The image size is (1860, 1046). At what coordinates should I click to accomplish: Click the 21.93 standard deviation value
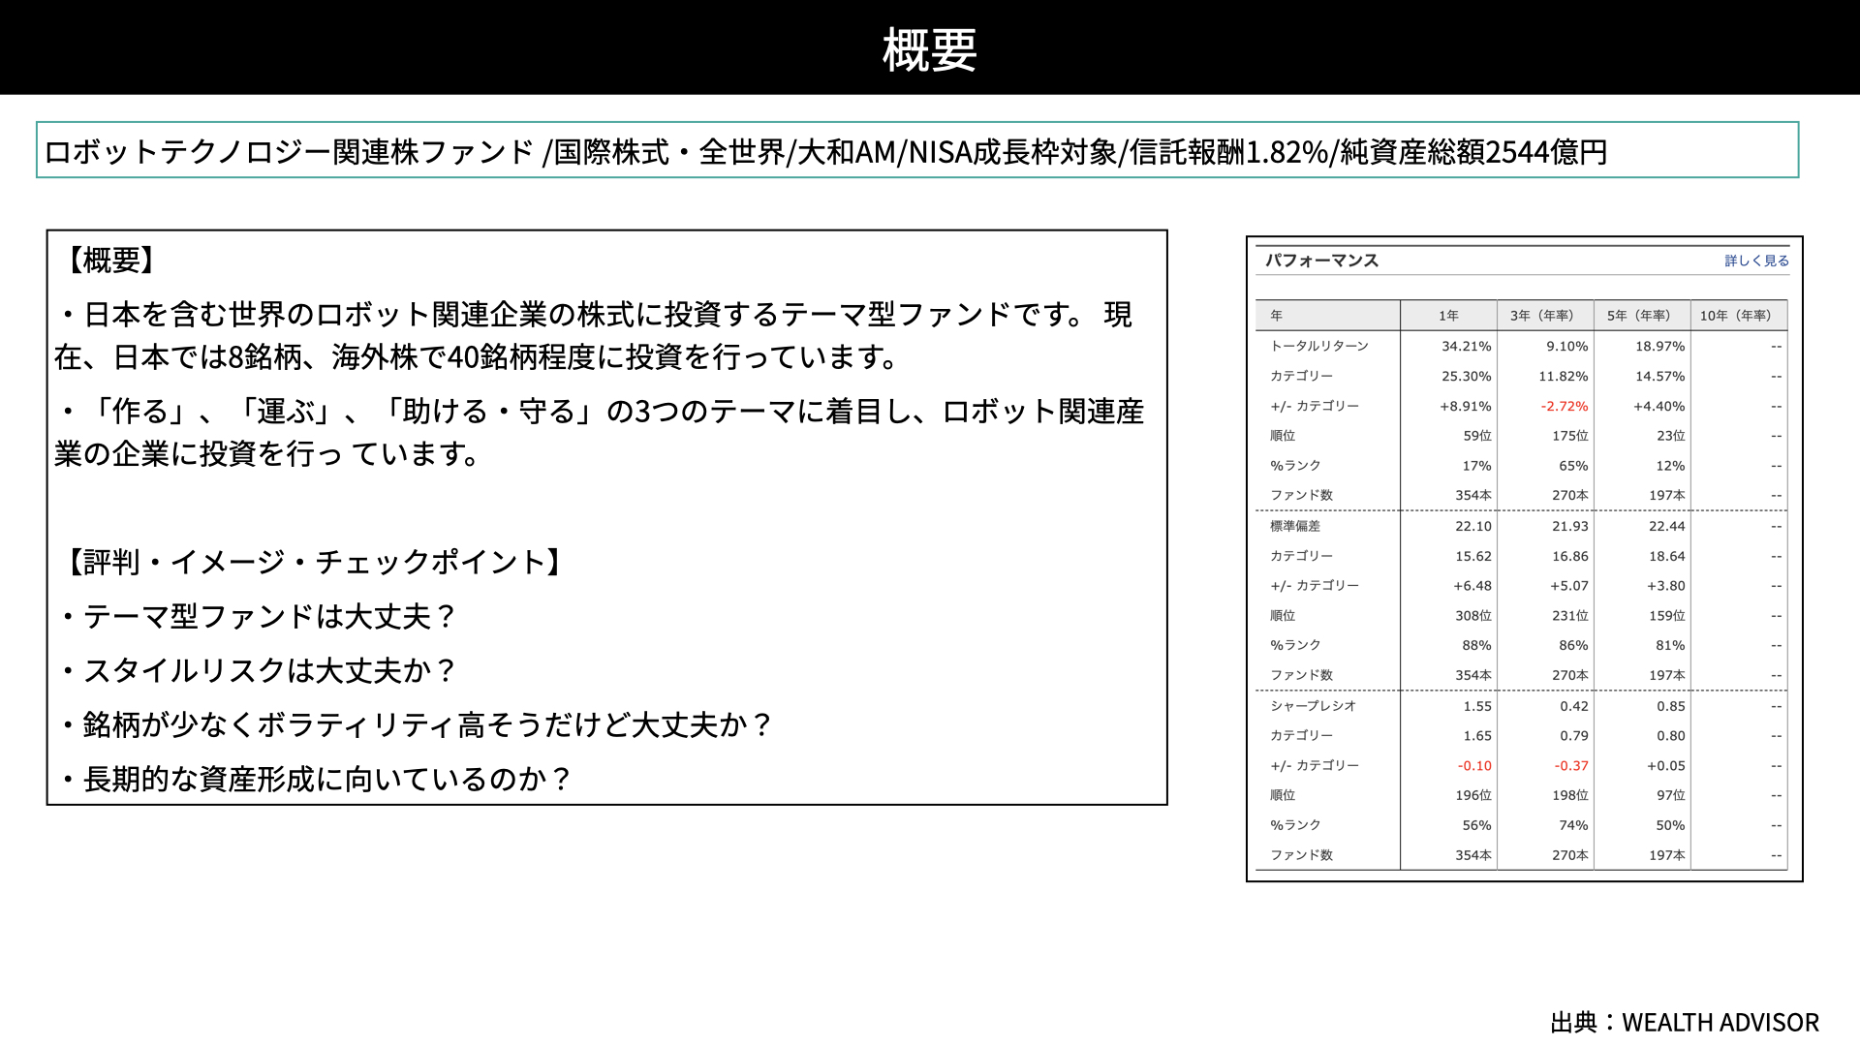tap(1570, 526)
